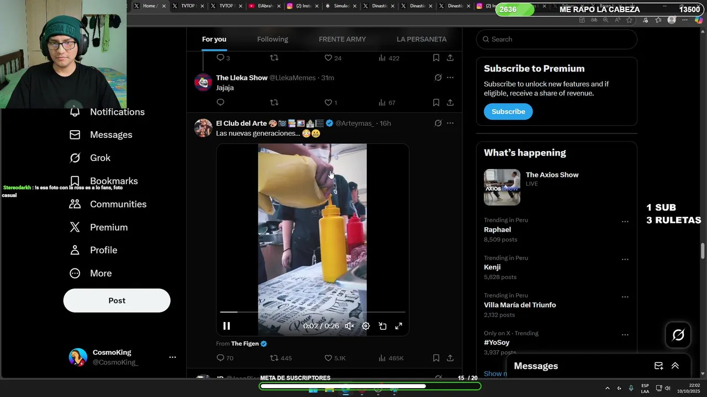Pause the playing video
707x397 pixels.
coord(226,326)
